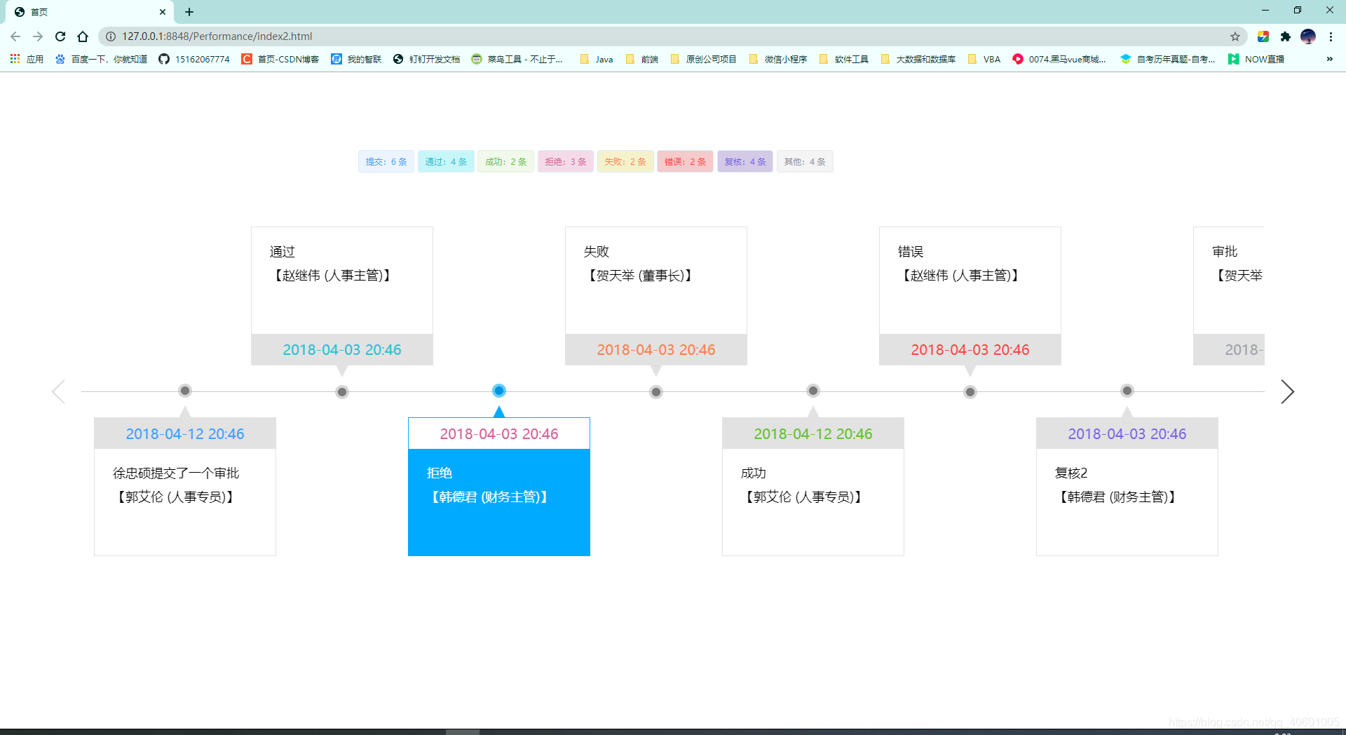Click the back navigation arrow
Viewport: 1346px width, 735px height.
(15, 36)
